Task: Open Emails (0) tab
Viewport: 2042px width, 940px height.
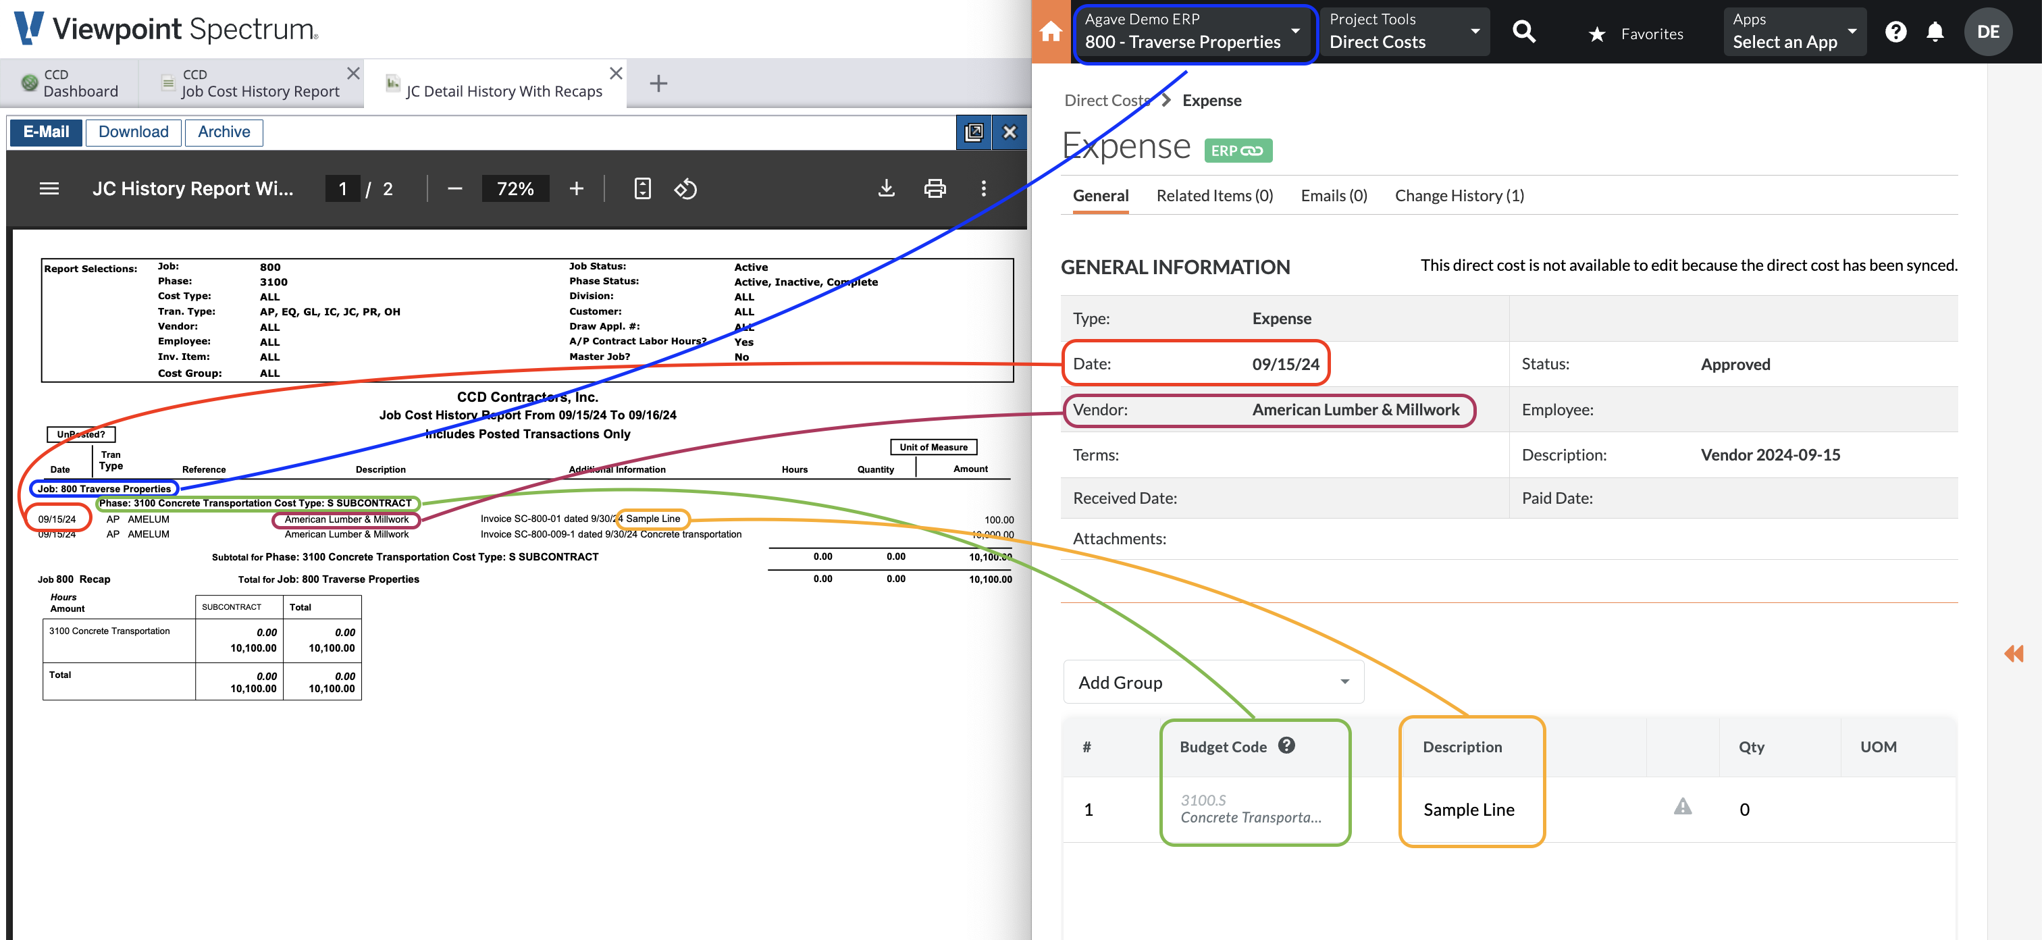Action: click(1334, 196)
